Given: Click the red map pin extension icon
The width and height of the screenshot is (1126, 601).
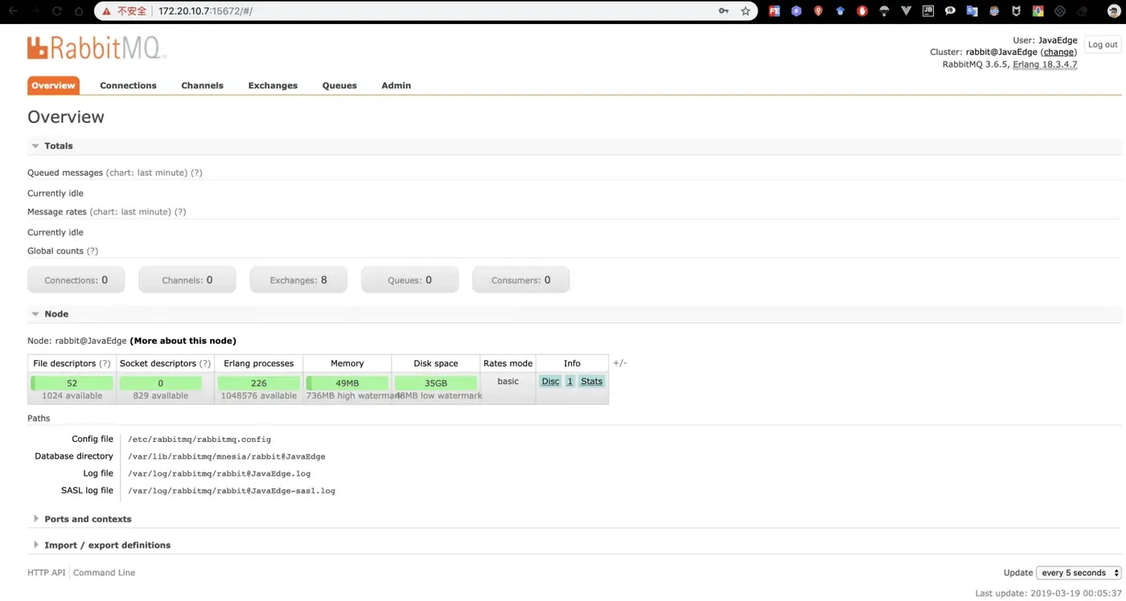Looking at the screenshot, I should 818,11.
